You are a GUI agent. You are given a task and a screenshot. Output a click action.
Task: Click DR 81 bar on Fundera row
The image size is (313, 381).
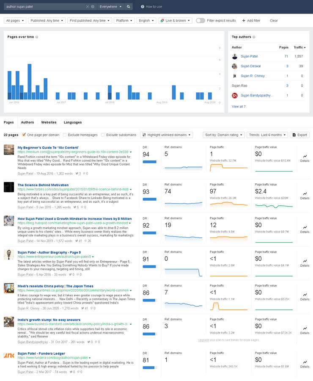[150, 367]
